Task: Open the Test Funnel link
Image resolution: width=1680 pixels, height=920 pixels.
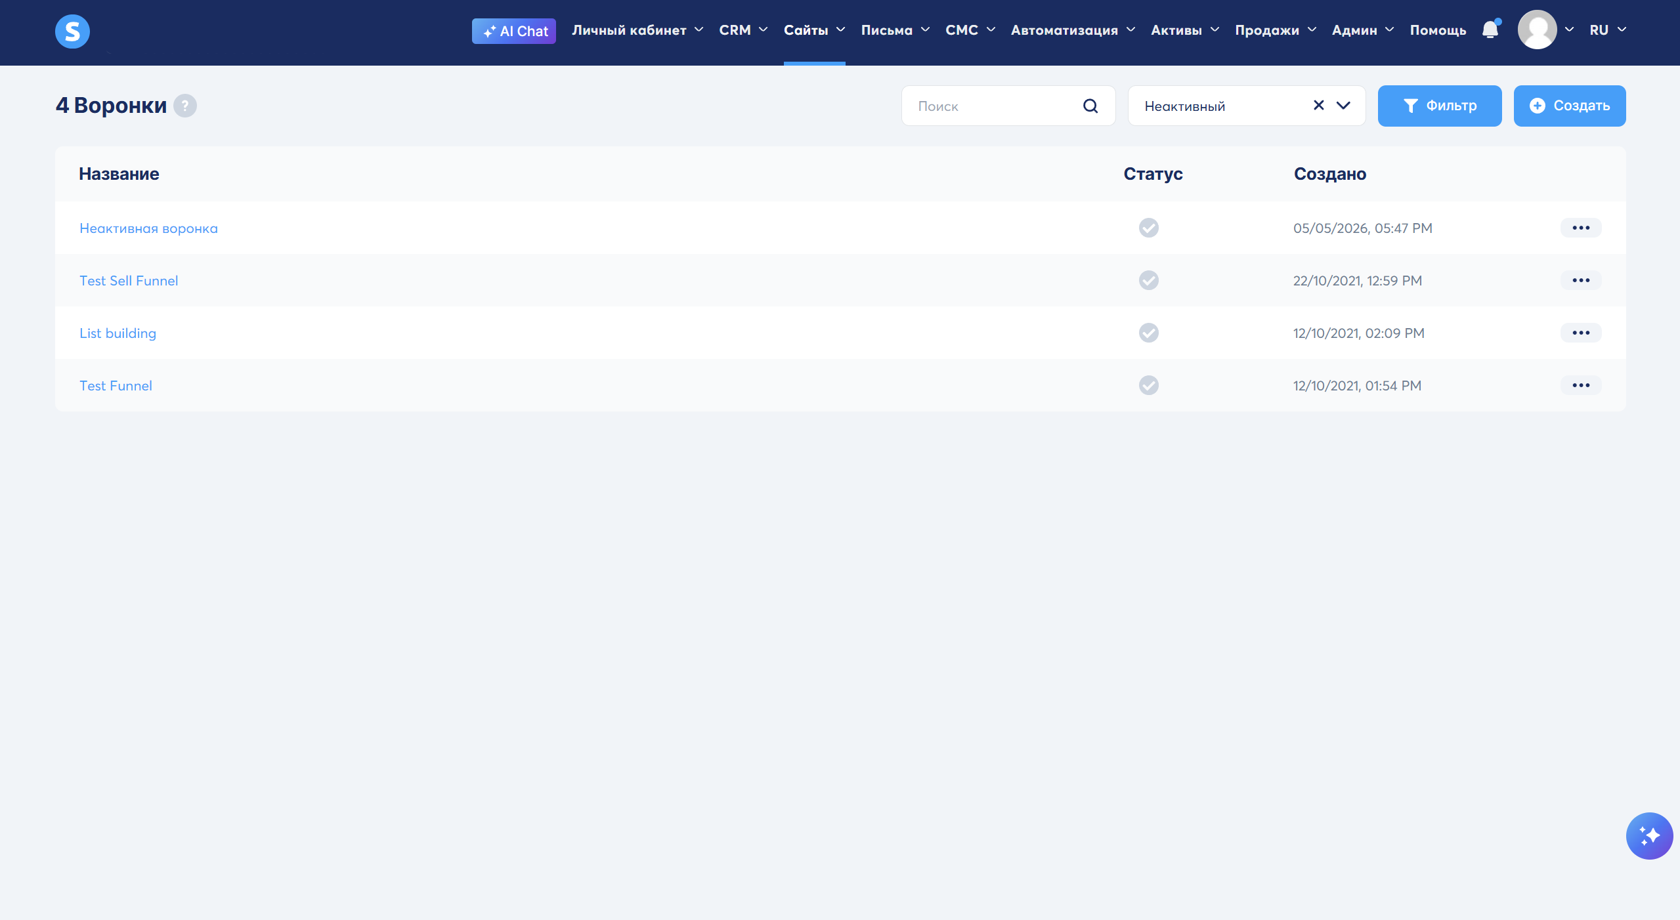Action: click(x=116, y=386)
